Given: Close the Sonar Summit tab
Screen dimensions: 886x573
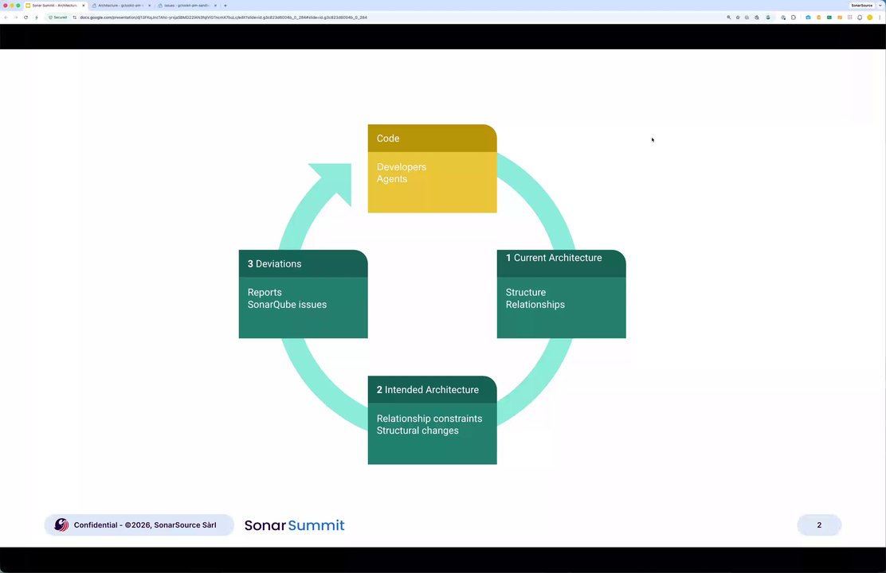Looking at the screenshot, I should tap(84, 6).
